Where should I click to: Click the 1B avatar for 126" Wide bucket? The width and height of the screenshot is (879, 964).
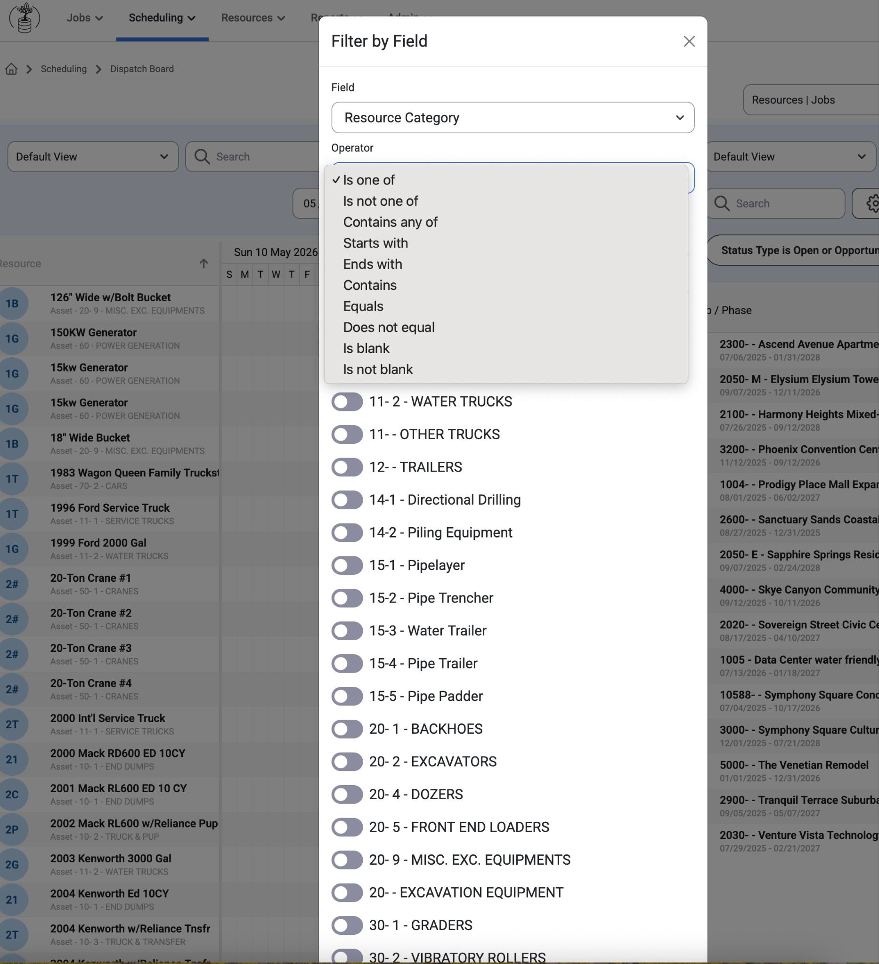tap(12, 304)
